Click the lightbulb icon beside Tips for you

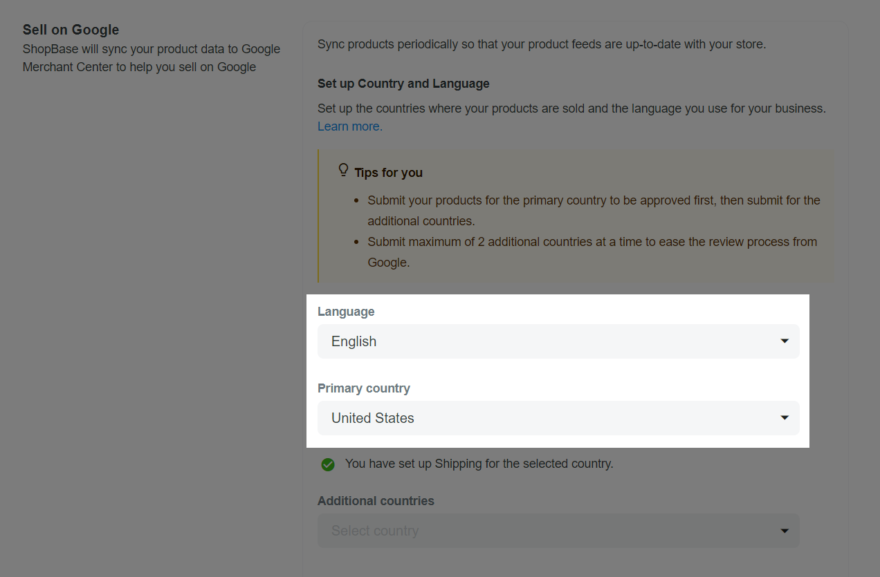click(x=343, y=170)
